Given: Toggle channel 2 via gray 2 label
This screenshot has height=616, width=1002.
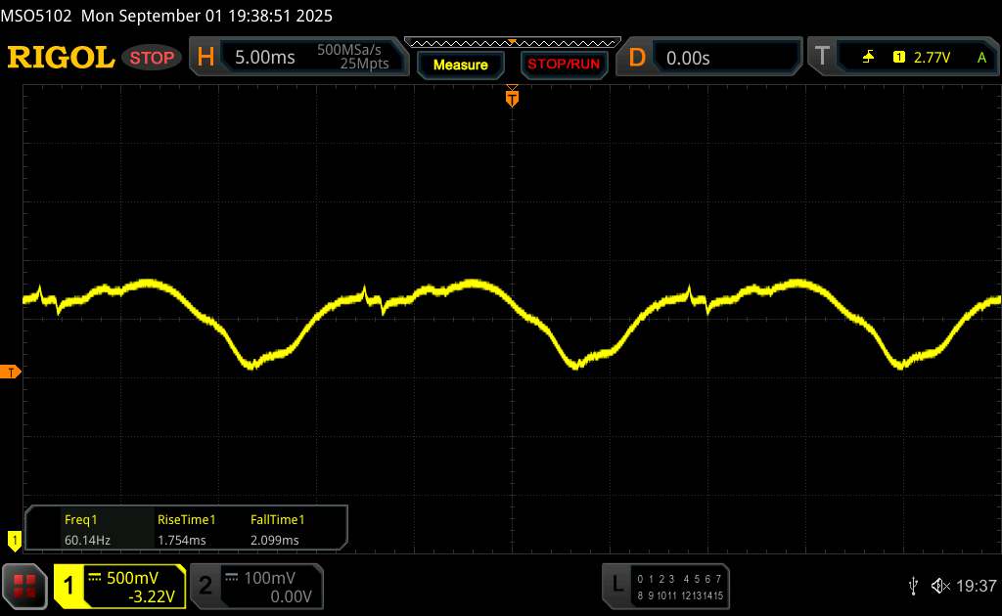Looking at the screenshot, I should (x=205, y=586).
